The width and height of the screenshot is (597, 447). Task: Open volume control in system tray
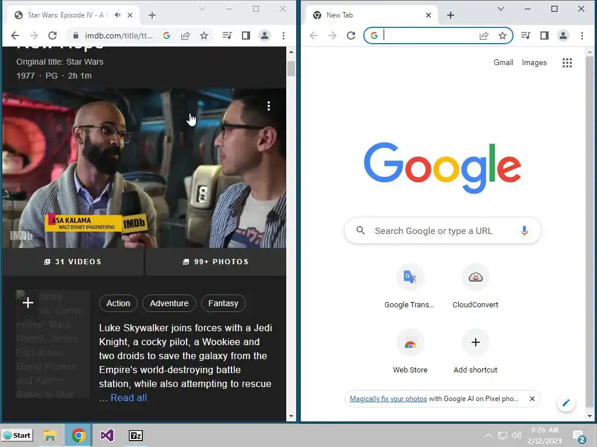517,435
